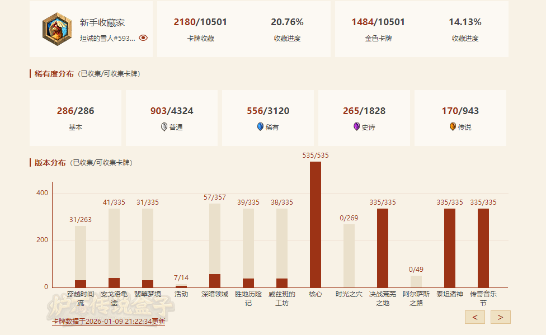Toggle the eye icon beside player name
The height and width of the screenshot is (335, 546).
(143, 38)
